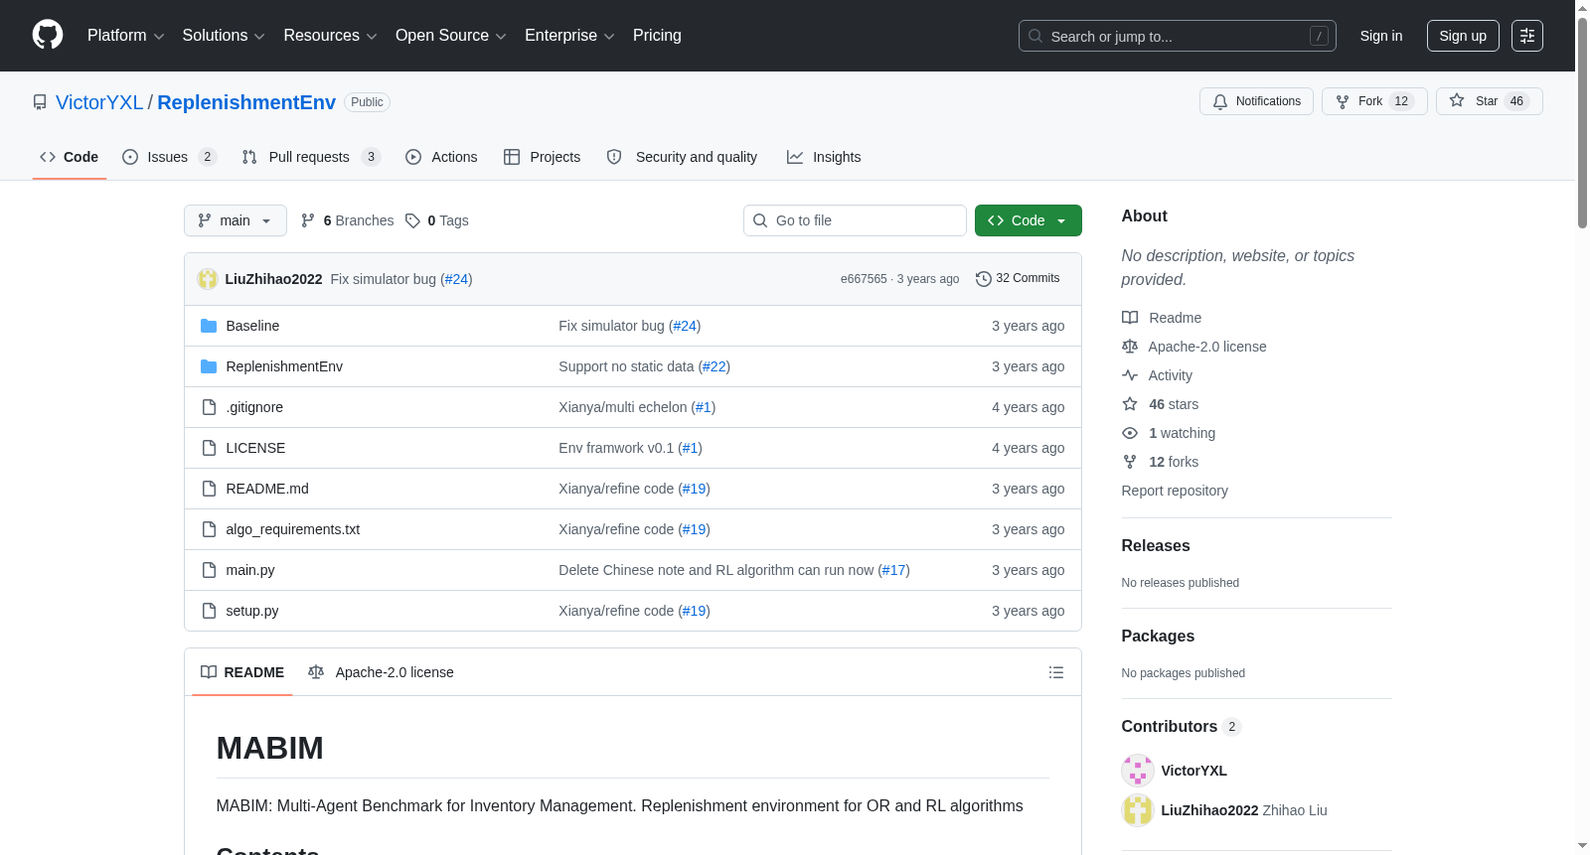Click the Baseline folder icon

pyautogui.click(x=209, y=326)
